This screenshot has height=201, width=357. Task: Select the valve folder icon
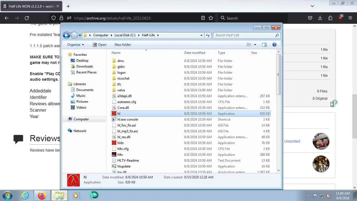pos(114,90)
